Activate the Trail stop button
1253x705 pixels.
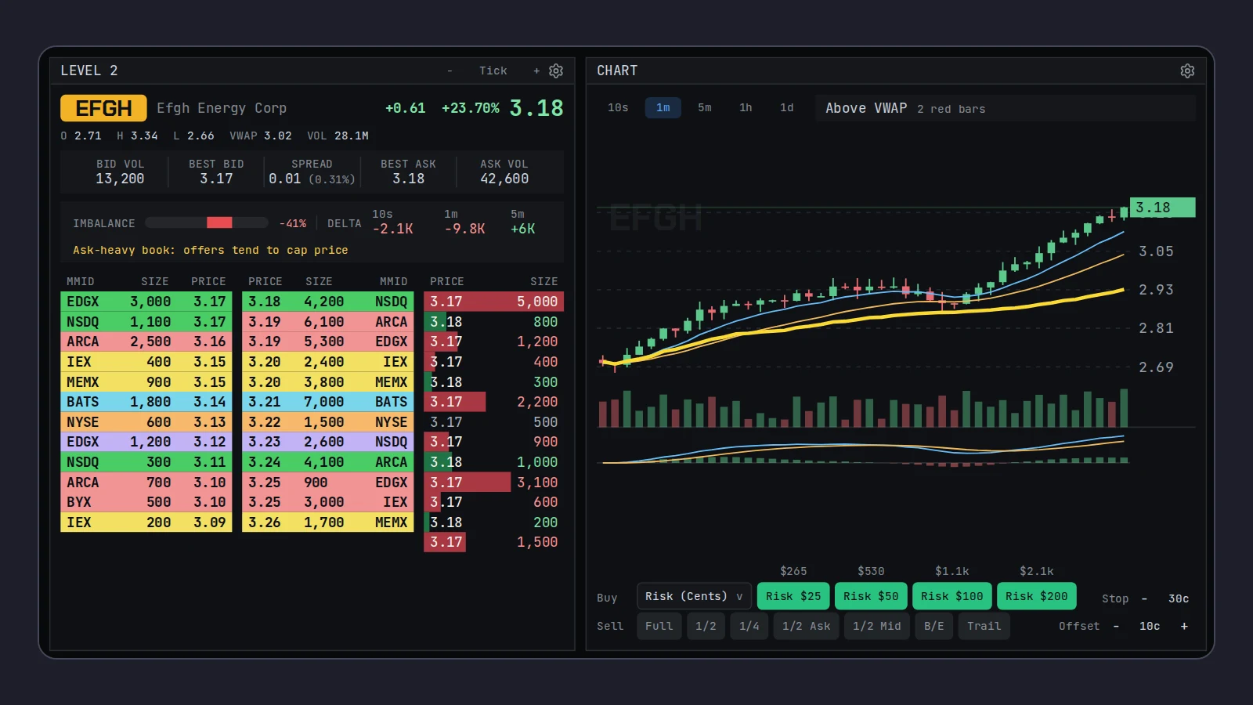click(984, 626)
